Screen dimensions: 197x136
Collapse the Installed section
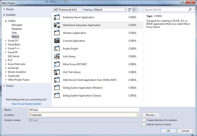[4, 15]
